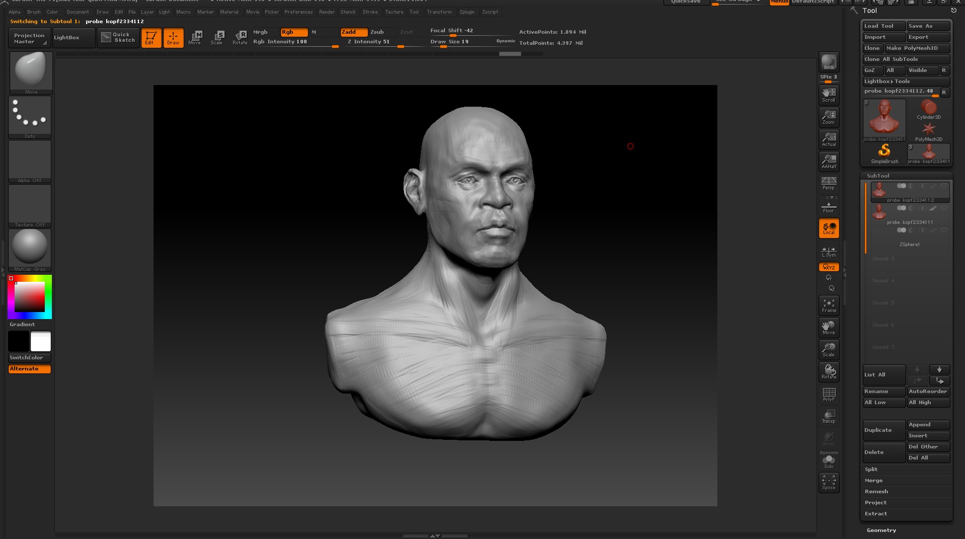Screen dimensions: 965x539
Task: Expand the Split section
Action: click(871, 469)
